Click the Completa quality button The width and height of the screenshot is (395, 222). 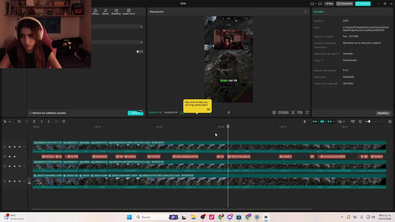(283, 113)
